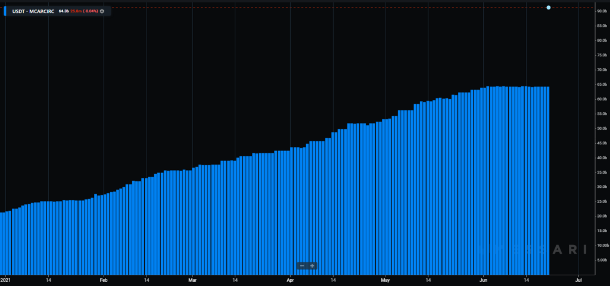
Task: Open settings gear in USDT legend
Action: point(102,11)
